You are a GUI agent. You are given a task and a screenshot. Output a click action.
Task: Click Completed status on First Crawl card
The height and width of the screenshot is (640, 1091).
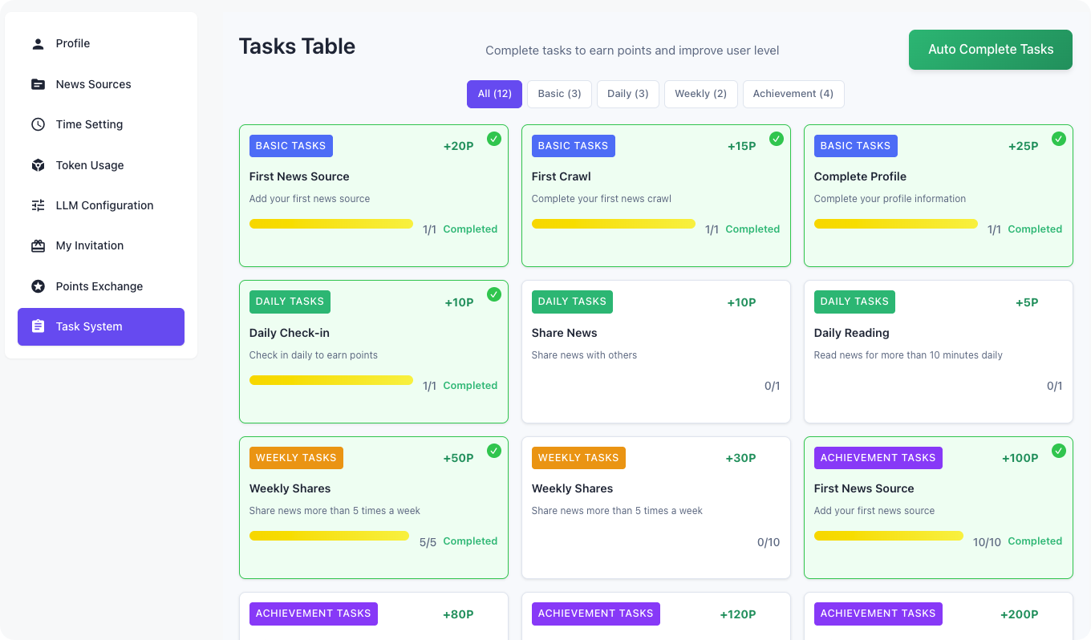(x=752, y=229)
